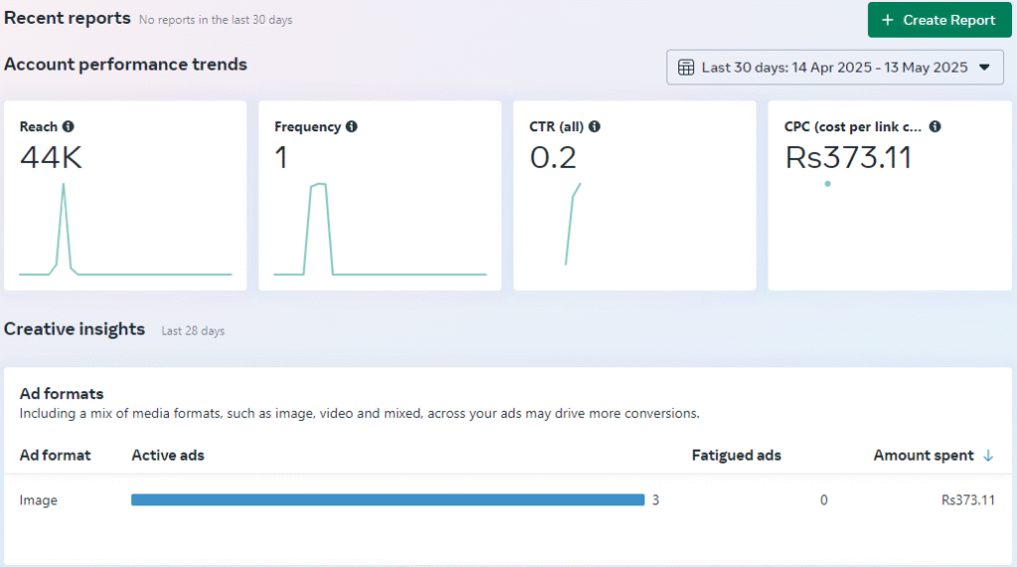Viewport: 1017px width, 567px height.
Task: Click the Reach trend chart peak
Action: (64, 187)
